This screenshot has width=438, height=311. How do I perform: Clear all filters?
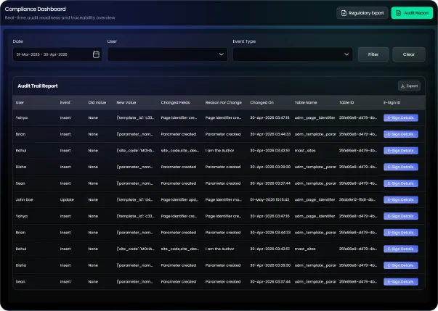click(409, 54)
